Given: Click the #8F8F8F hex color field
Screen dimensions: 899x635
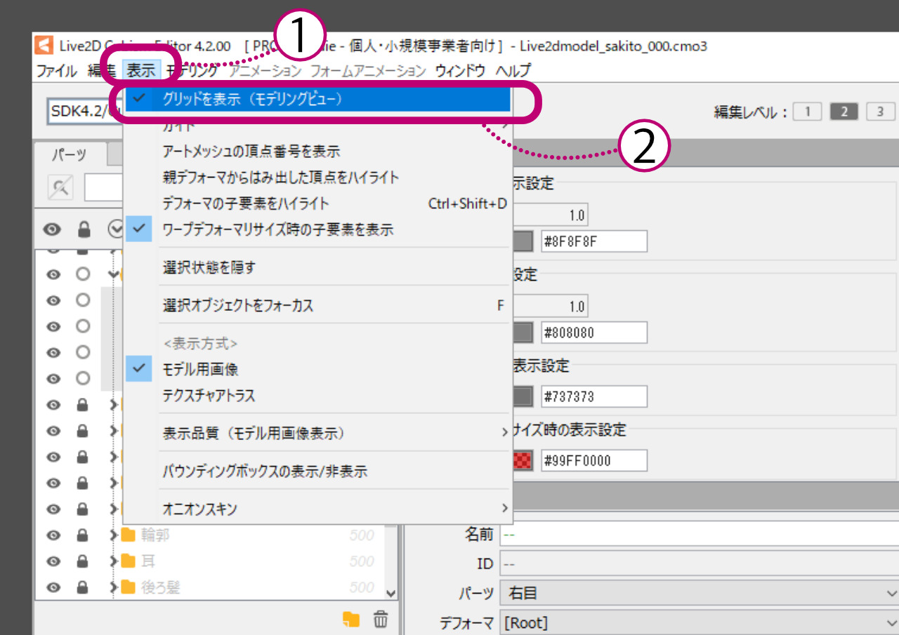Looking at the screenshot, I should click(594, 241).
